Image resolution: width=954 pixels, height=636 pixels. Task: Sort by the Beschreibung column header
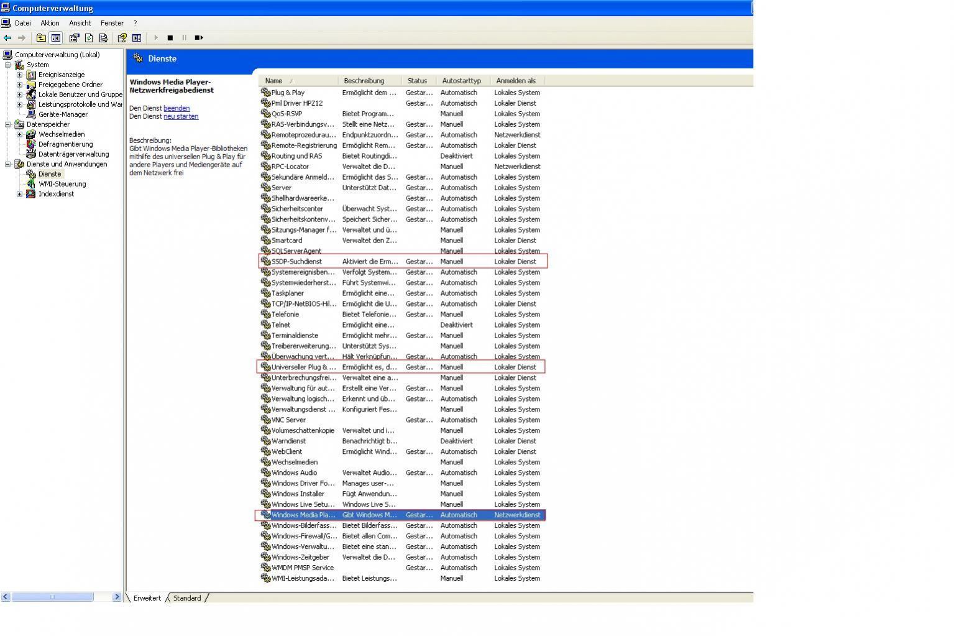point(370,81)
